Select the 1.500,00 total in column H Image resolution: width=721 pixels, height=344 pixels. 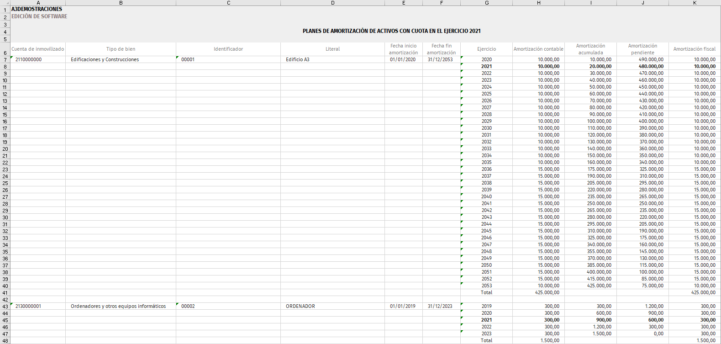click(538, 340)
